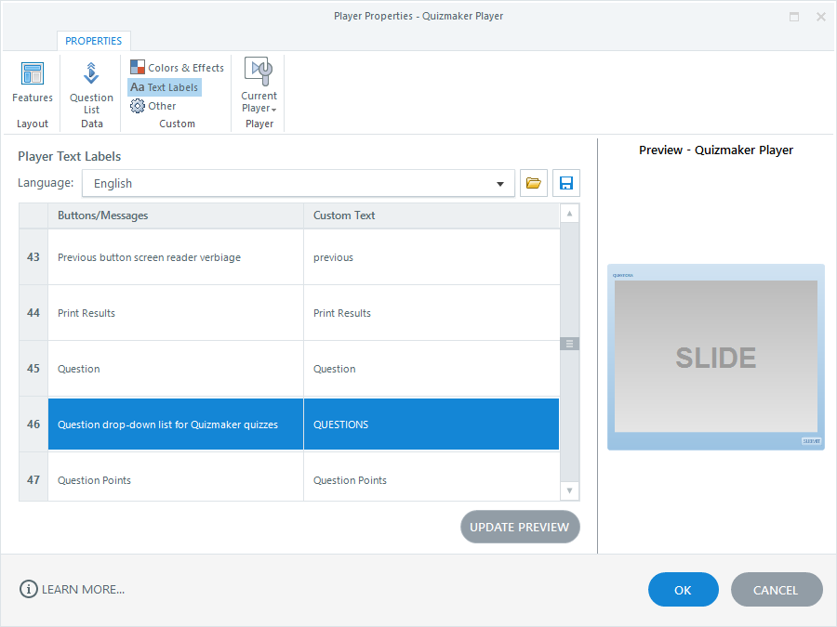
Task: Click the save text labels disk icon
Action: (x=565, y=183)
